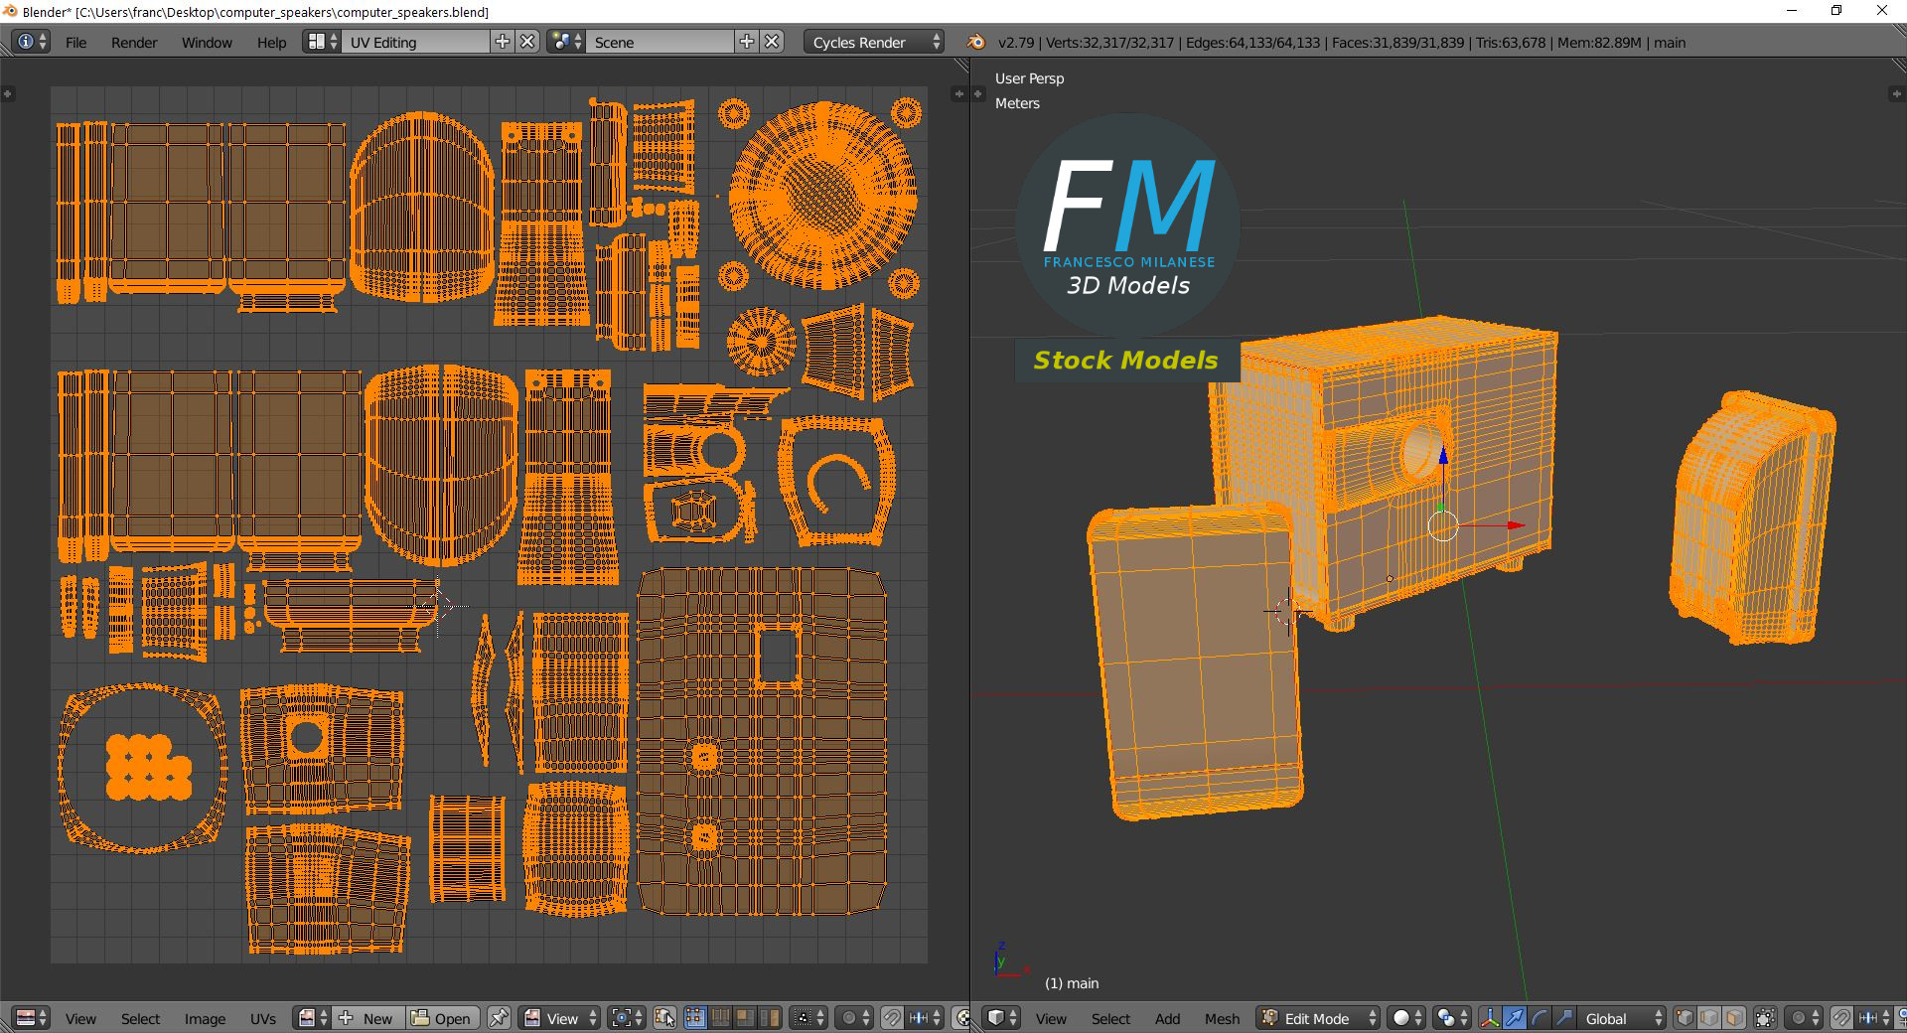Open the Cycles Render engine dropdown
Screen dimensions: 1907x1033
(x=874, y=42)
